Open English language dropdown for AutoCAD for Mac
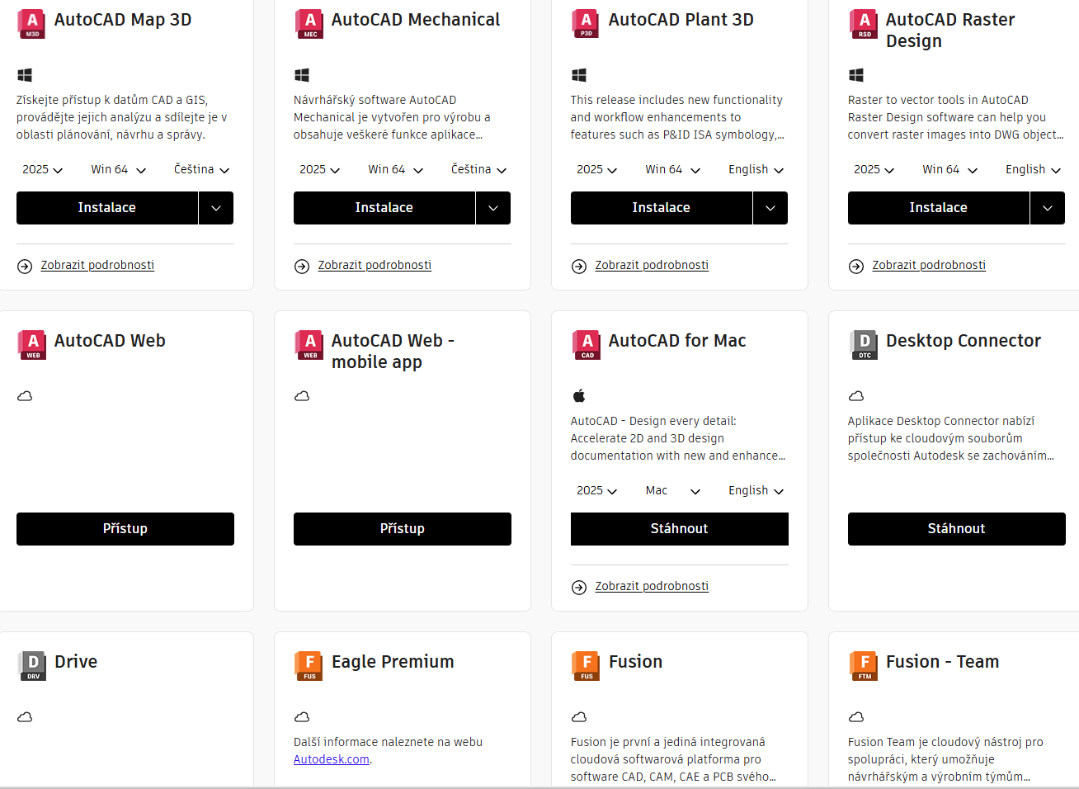The width and height of the screenshot is (1079, 789). click(756, 490)
